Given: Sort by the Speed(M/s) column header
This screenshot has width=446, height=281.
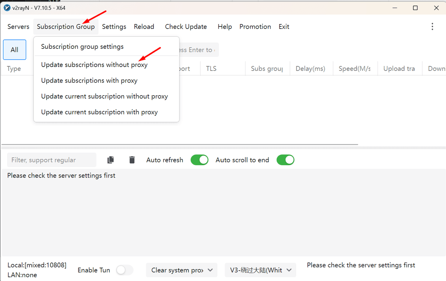Looking at the screenshot, I should [356, 68].
